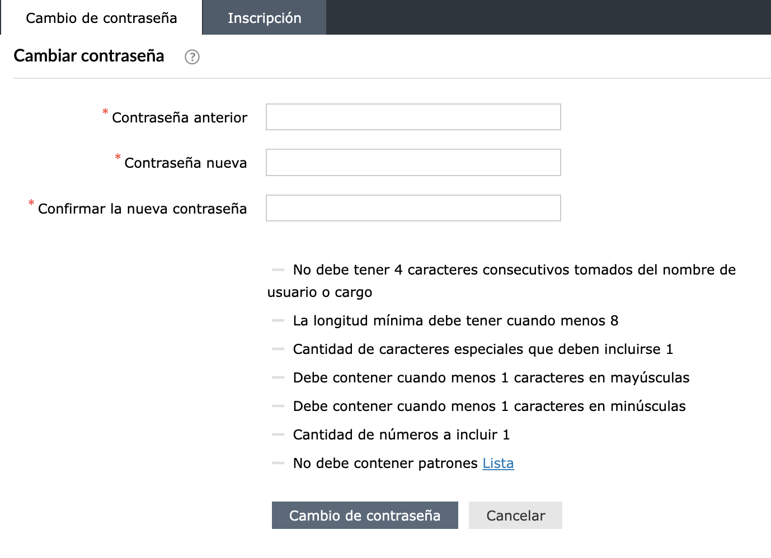Open the help icon beside Cambiar contraseña
Image resolution: width=771 pixels, height=558 pixels.
point(192,57)
